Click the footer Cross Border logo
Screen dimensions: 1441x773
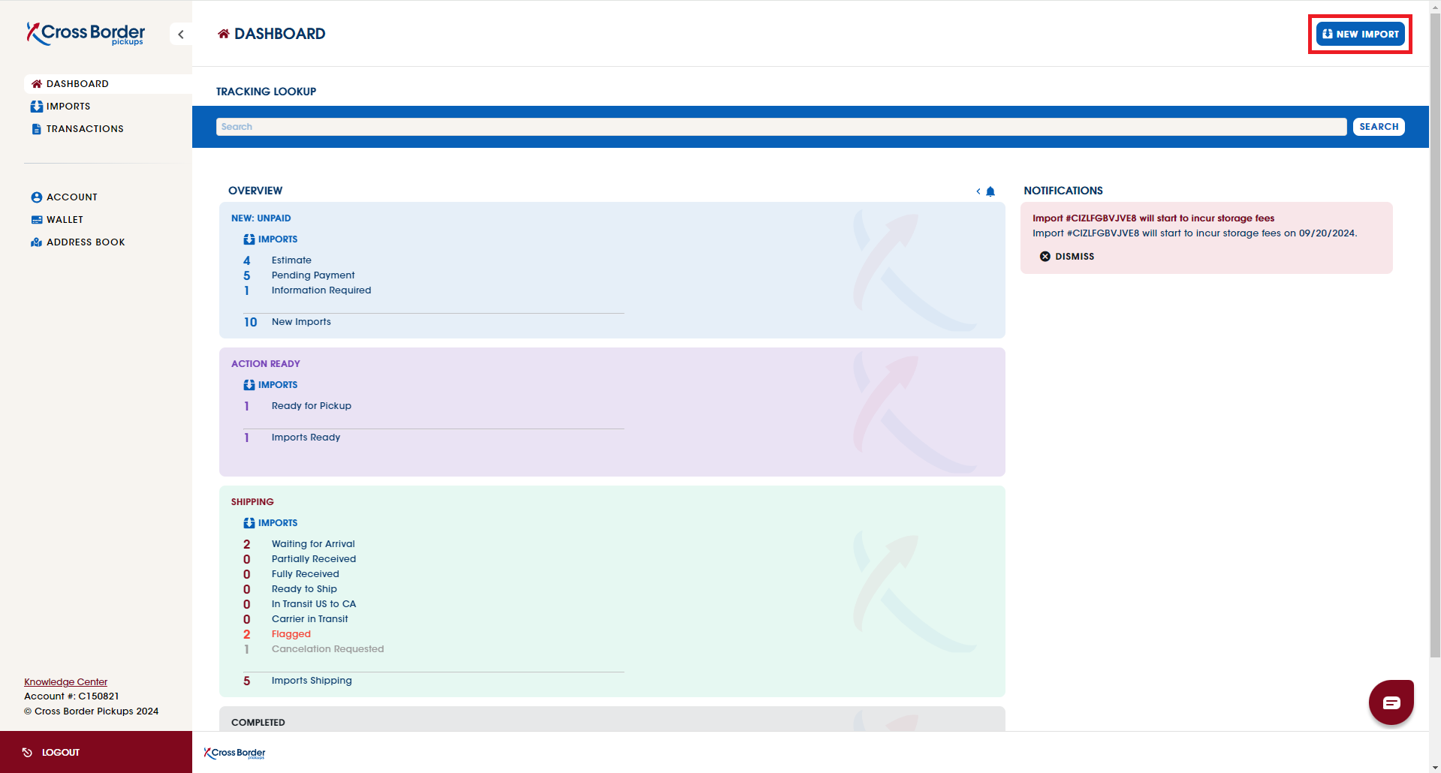coord(234,753)
